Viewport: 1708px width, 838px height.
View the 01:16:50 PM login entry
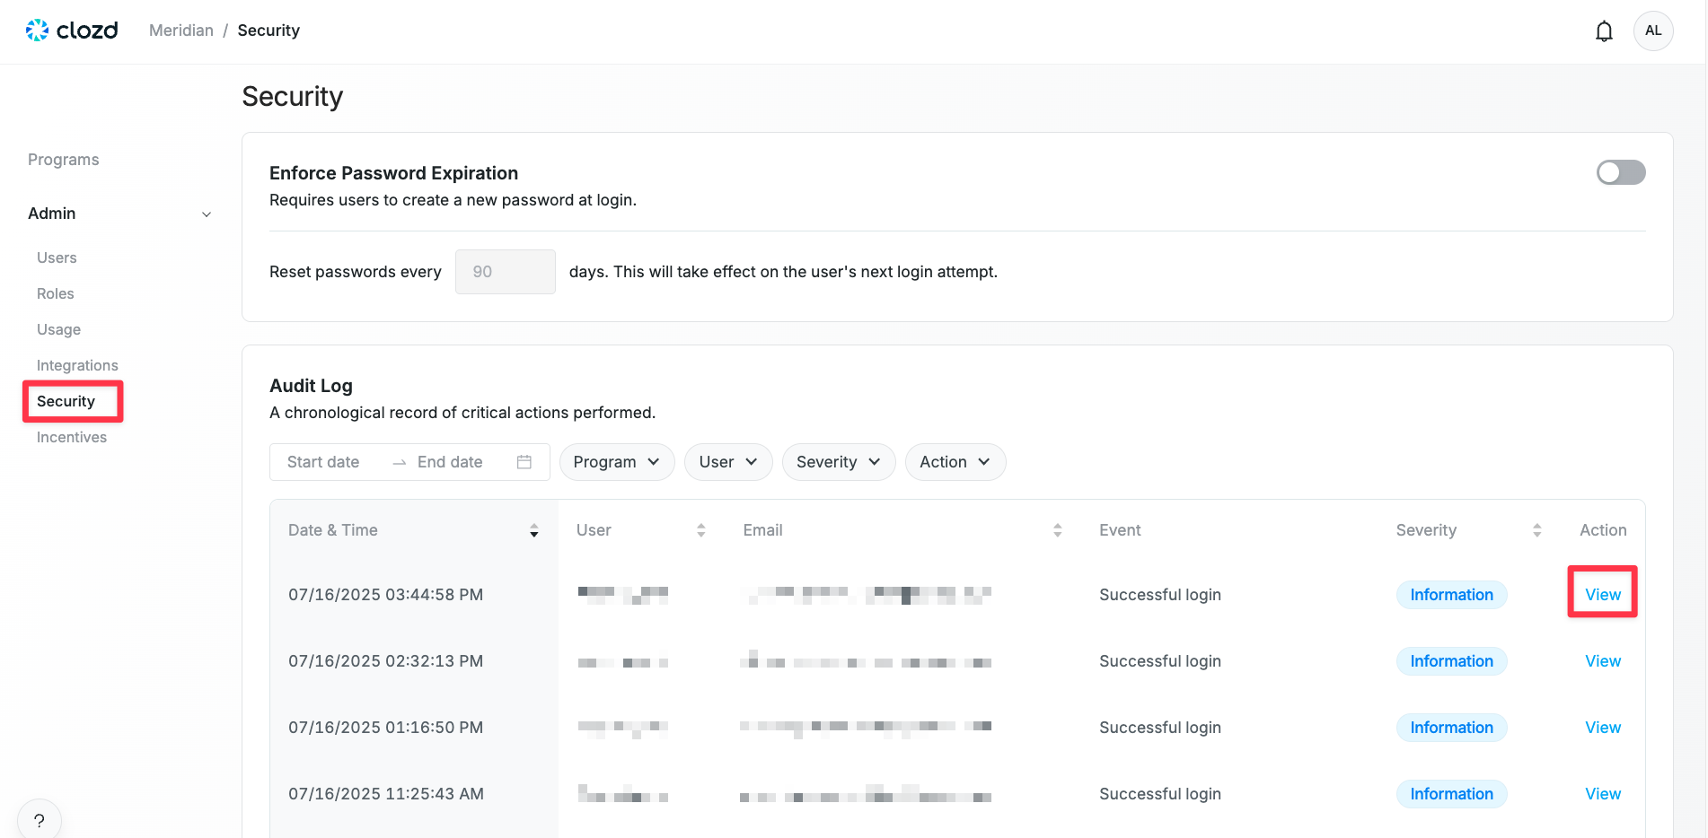coord(1603,728)
